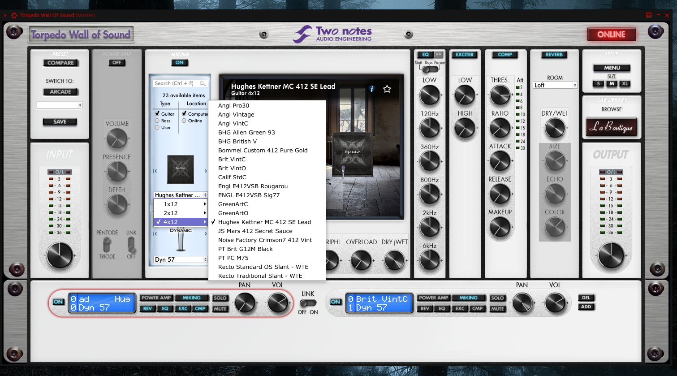Adjust the second channel VOL knob
677x376 pixels.
555,303
